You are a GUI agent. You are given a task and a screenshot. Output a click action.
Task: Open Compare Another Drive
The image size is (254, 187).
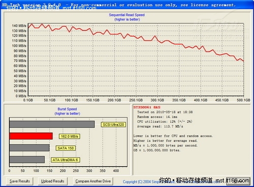pos(93,181)
